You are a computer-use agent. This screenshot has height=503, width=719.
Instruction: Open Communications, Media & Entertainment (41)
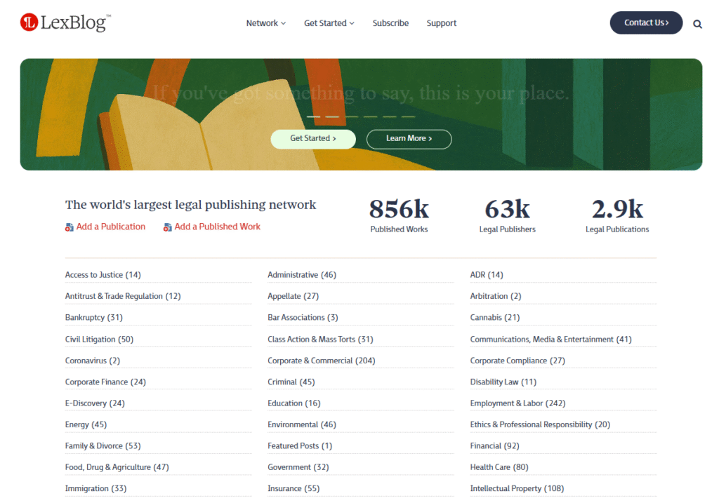tap(550, 339)
